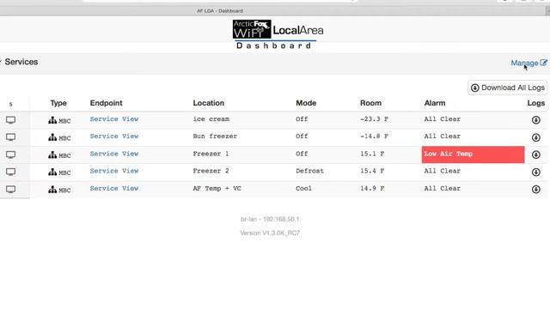Click the monitor icon in Freezer 1 row
The image size is (550, 309).
pyautogui.click(x=10, y=154)
